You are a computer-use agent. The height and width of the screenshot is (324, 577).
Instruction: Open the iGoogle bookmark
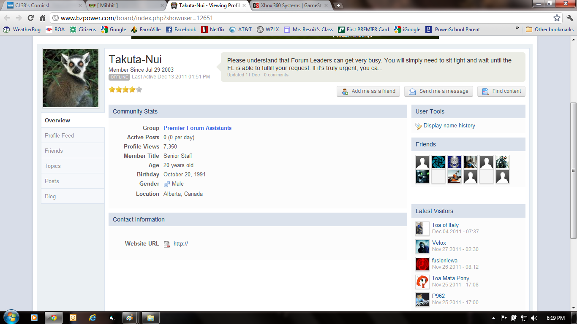tap(407, 30)
